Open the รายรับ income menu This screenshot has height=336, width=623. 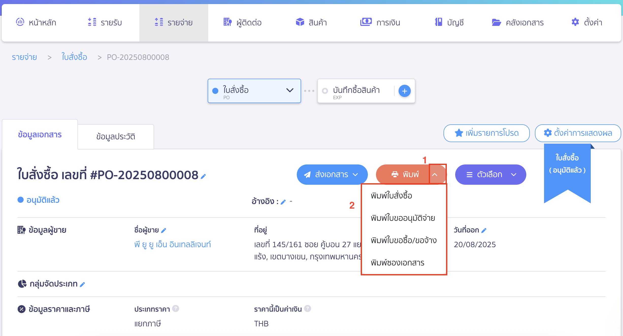pyautogui.click(x=105, y=23)
